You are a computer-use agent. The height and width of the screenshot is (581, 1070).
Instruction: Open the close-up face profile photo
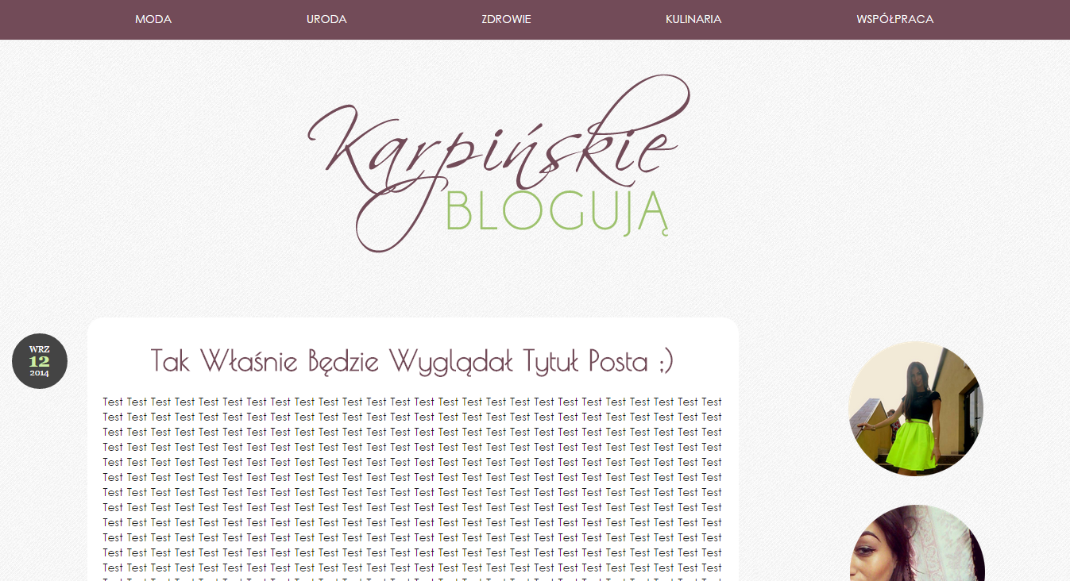(917, 544)
